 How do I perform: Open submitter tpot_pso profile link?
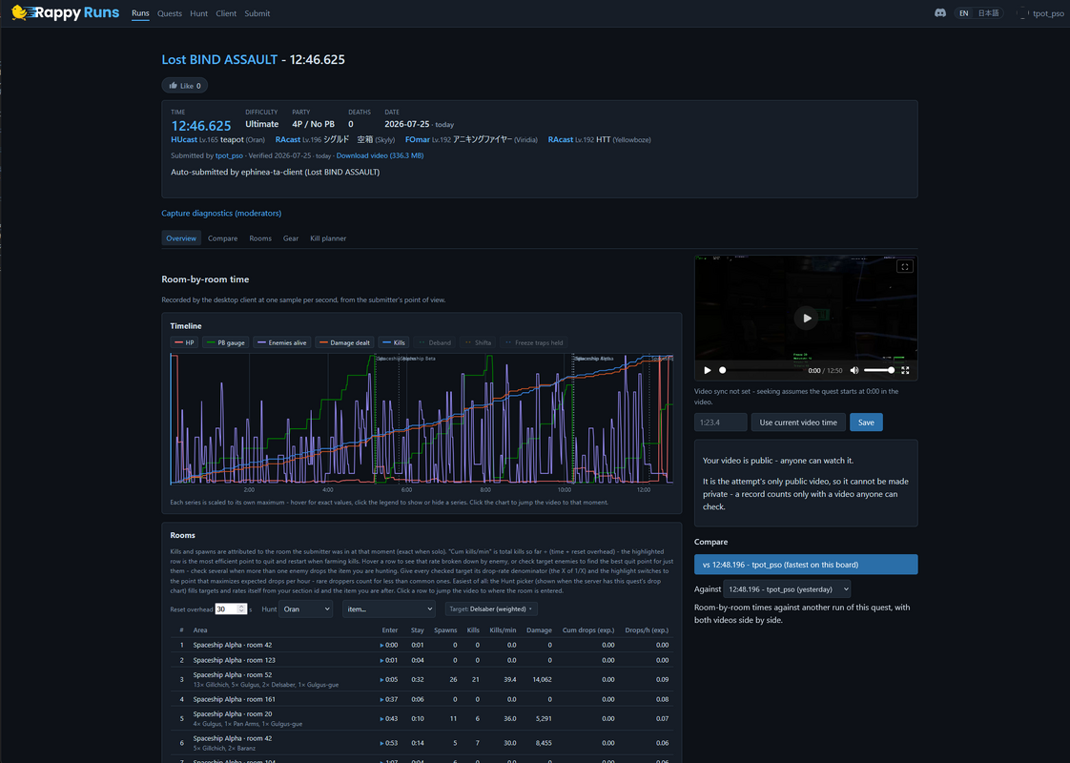click(x=229, y=155)
